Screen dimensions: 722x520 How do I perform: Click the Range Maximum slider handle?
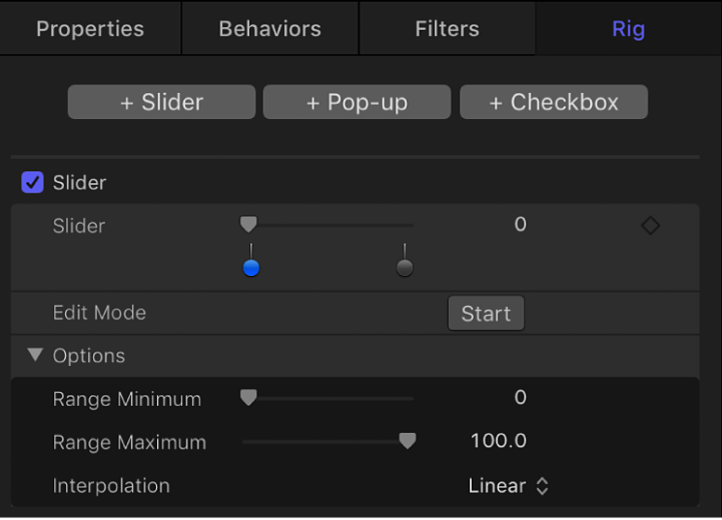point(408,442)
